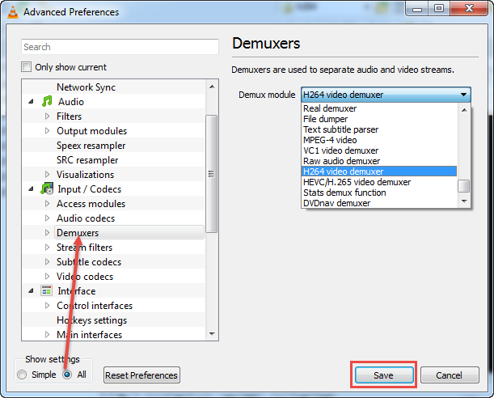Maximize the Advanced Preferences window
Viewport: 494px width, 398px height.
[439, 9]
